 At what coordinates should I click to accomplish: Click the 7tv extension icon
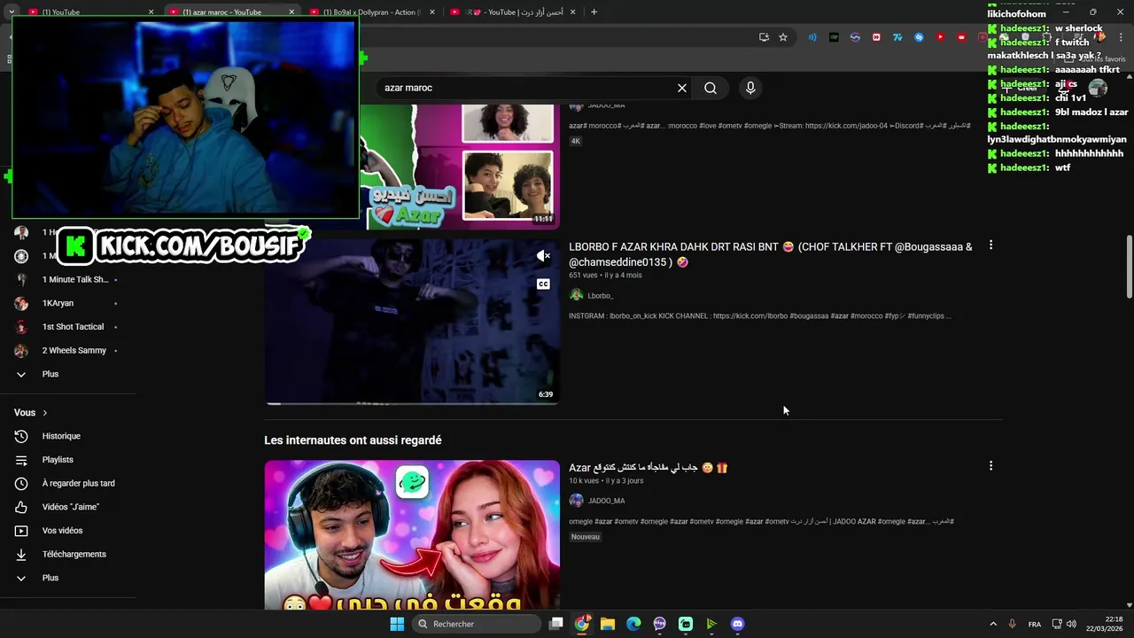tap(897, 37)
